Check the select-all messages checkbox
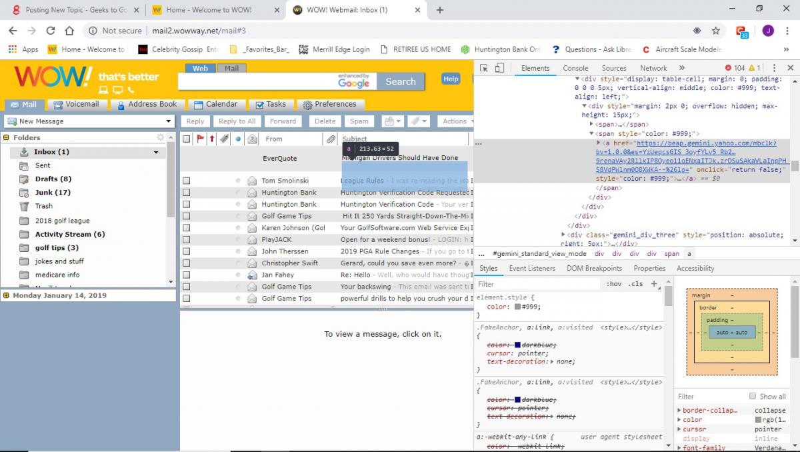The width and height of the screenshot is (800, 452). [187, 139]
